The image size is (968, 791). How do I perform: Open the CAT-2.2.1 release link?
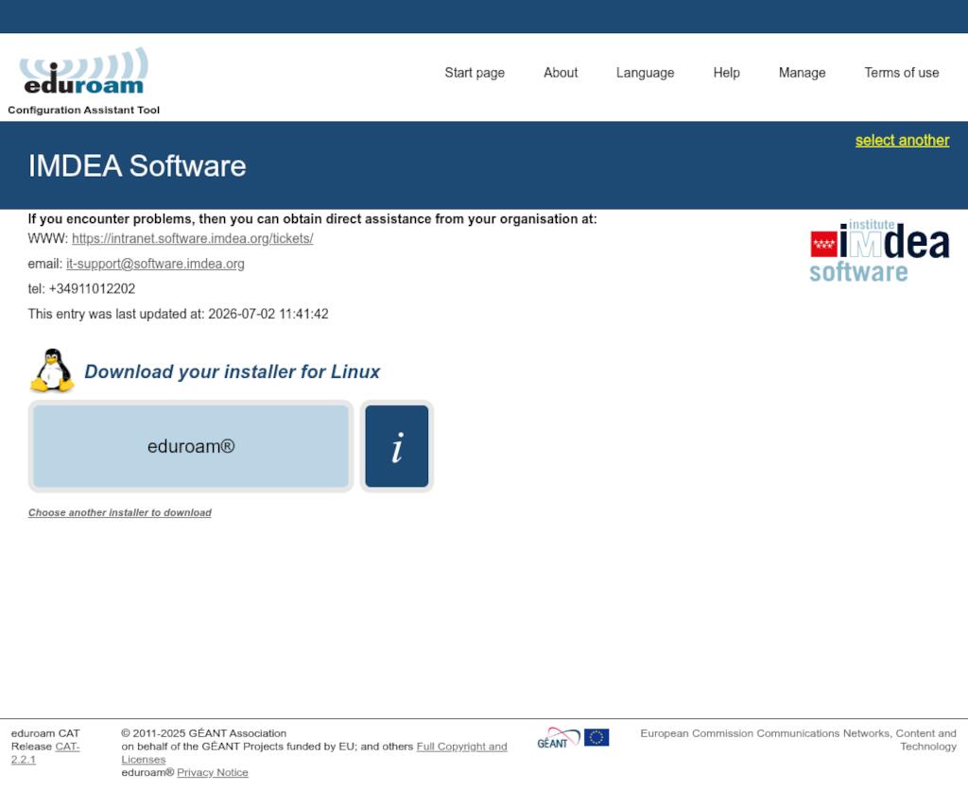[45, 753]
